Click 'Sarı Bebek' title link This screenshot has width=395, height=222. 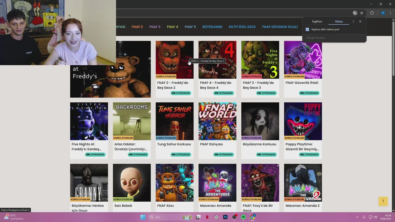[x=123, y=206]
